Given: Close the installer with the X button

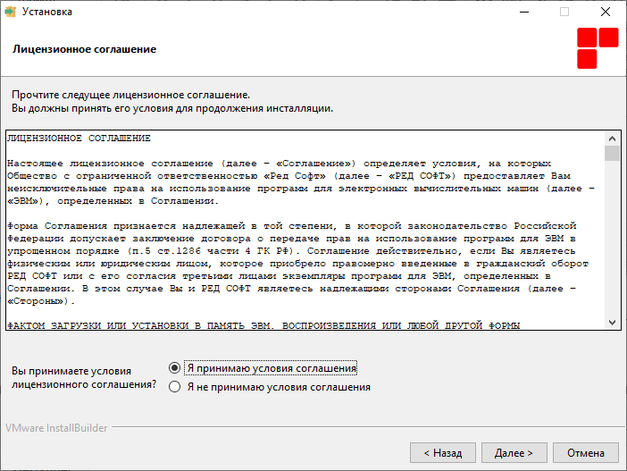Looking at the screenshot, I should pos(606,12).
